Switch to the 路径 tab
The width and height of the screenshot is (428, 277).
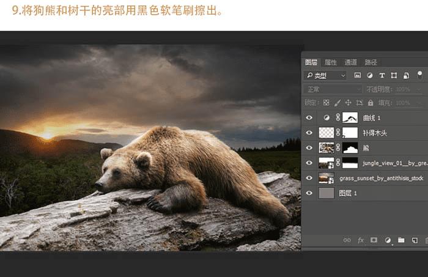(x=371, y=62)
